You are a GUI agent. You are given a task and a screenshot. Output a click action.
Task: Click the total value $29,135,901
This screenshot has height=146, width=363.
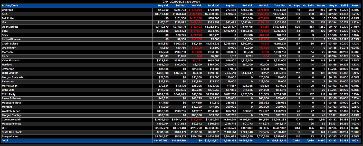click(212, 141)
